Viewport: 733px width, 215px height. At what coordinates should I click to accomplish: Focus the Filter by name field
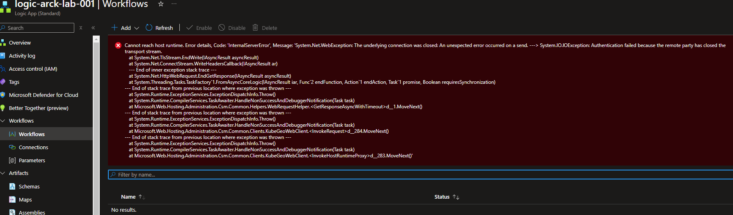(x=420, y=175)
